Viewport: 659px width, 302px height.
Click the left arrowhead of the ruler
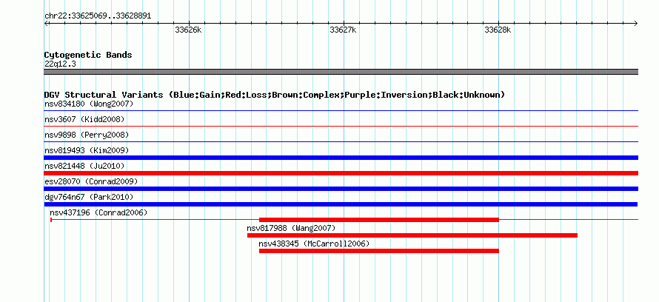(46, 23)
